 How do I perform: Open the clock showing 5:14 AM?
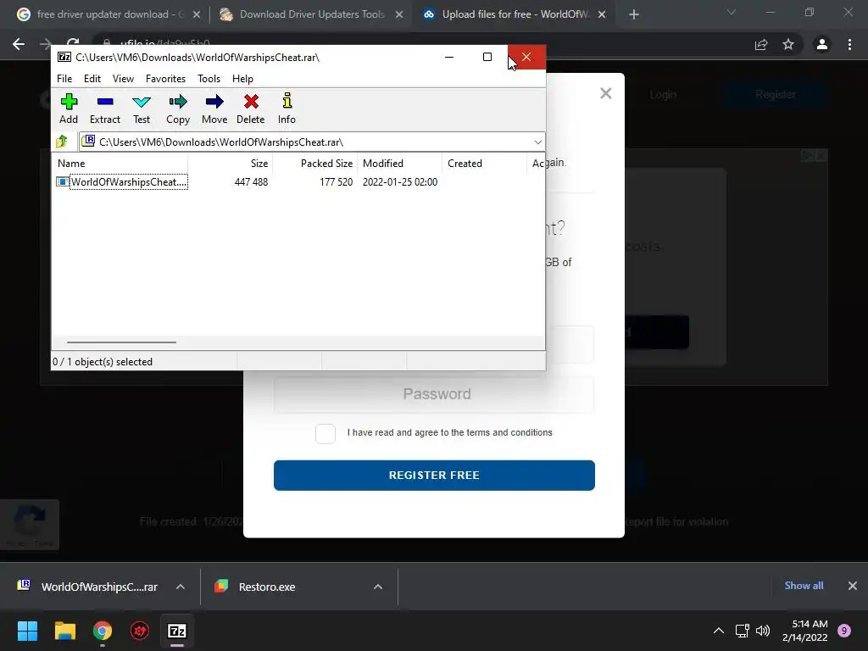805,631
